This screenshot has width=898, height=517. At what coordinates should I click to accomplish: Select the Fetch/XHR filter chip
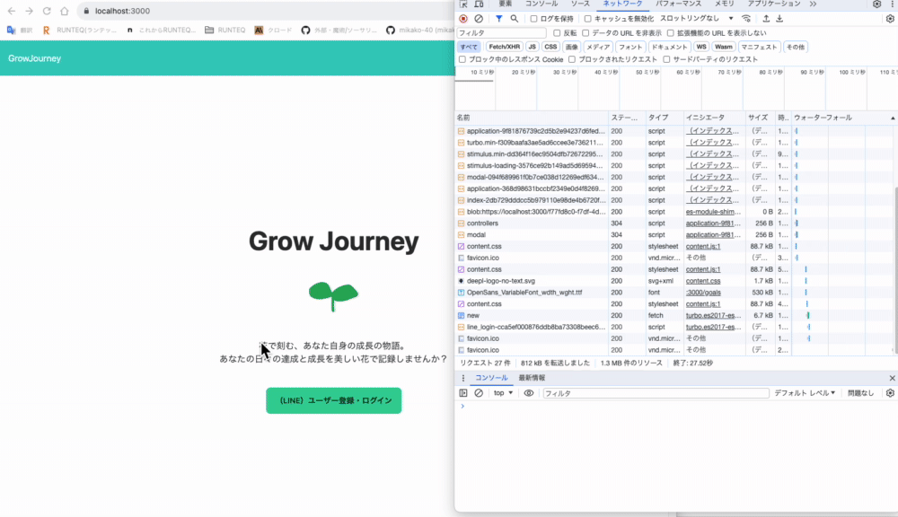[x=505, y=47]
